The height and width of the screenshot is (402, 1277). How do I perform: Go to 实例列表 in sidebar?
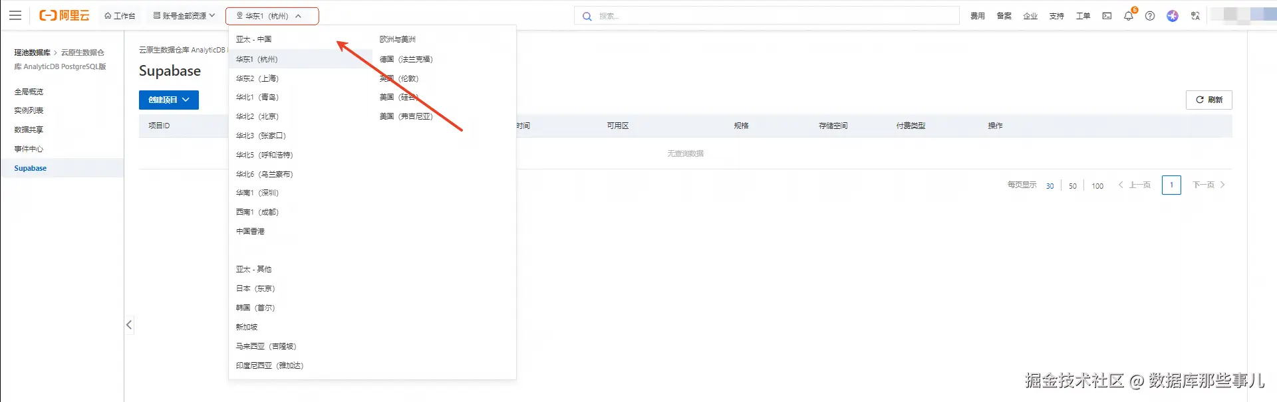(29, 110)
